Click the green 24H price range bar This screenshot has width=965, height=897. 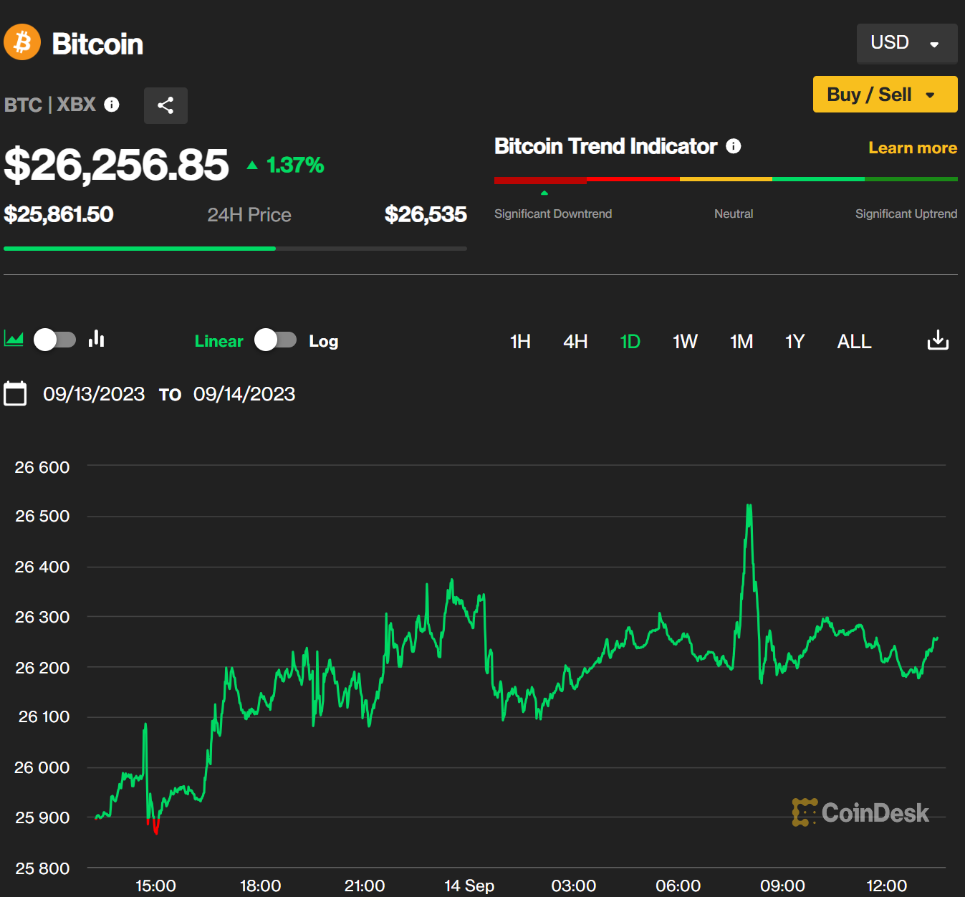tap(140, 249)
